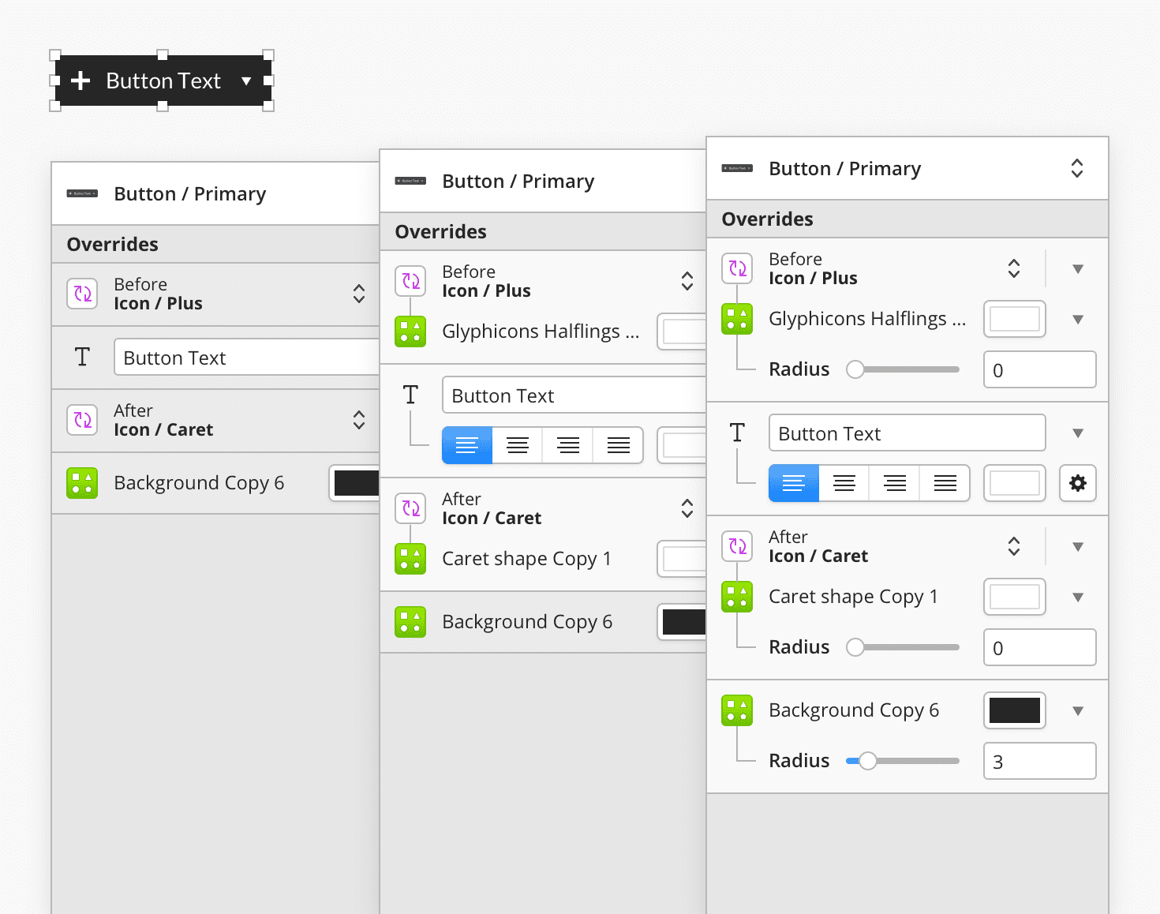
Task: Click the text T icon in the left panel
Action: click(82, 357)
